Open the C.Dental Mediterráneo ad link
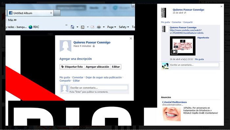The image size is (230, 130). 174,102
